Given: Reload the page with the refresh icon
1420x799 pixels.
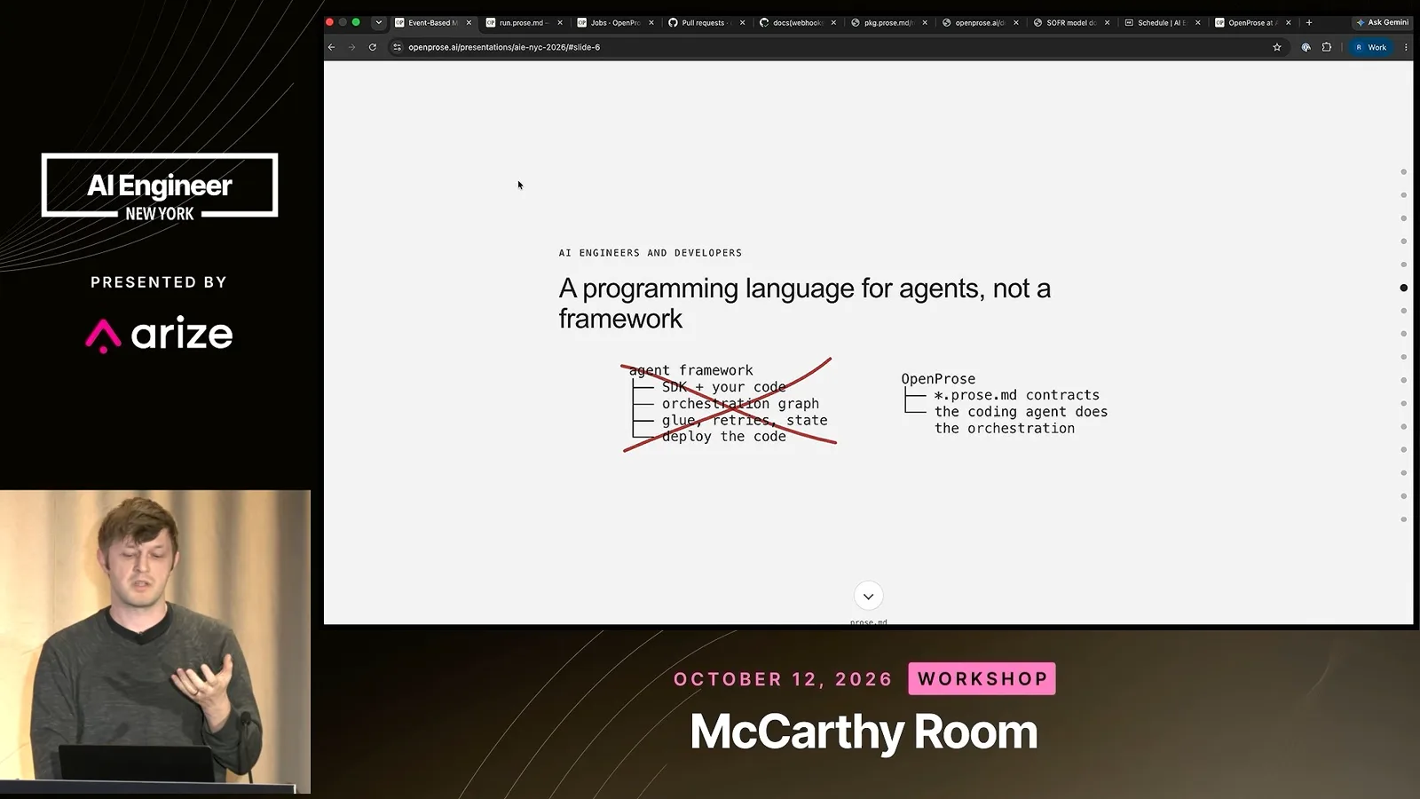Looking at the screenshot, I should [x=373, y=47].
